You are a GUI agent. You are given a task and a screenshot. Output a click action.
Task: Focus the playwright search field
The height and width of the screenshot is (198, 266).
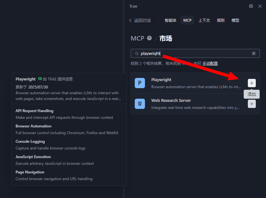click(x=195, y=53)
